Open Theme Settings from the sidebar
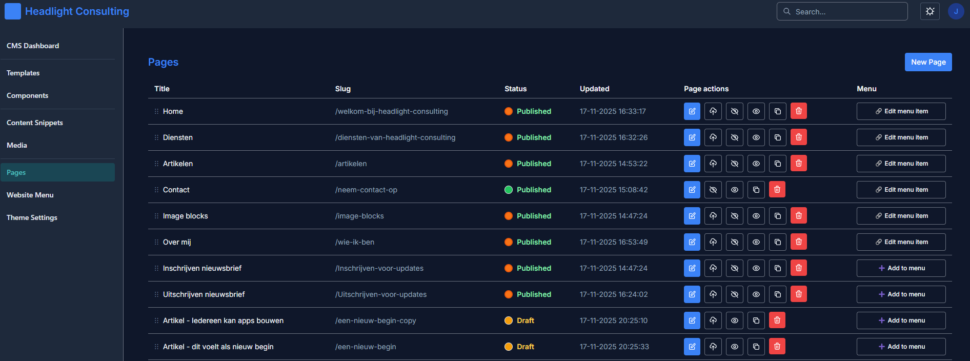 point(32,217)
